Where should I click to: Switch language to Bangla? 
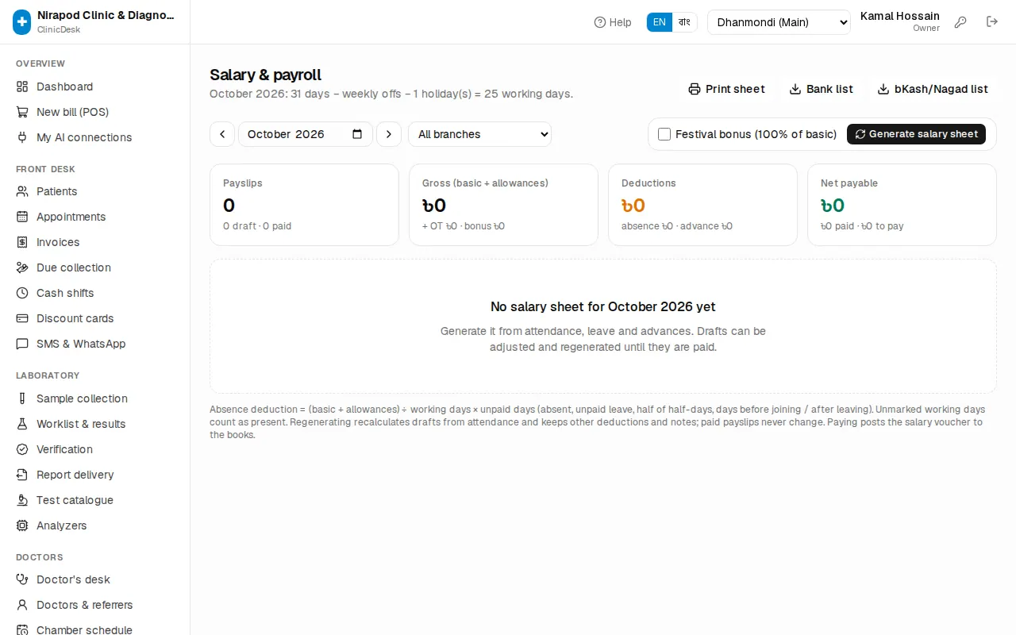(x=684, y=22)
